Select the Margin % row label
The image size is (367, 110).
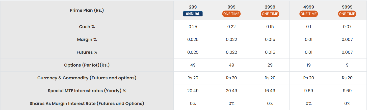(87, 39)
